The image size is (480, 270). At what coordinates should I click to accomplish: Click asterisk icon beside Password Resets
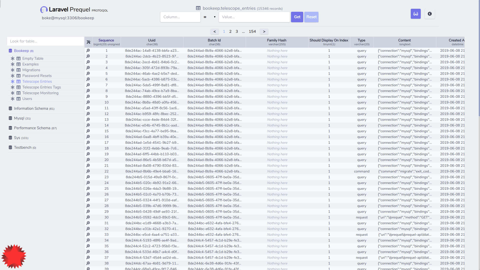12,76
